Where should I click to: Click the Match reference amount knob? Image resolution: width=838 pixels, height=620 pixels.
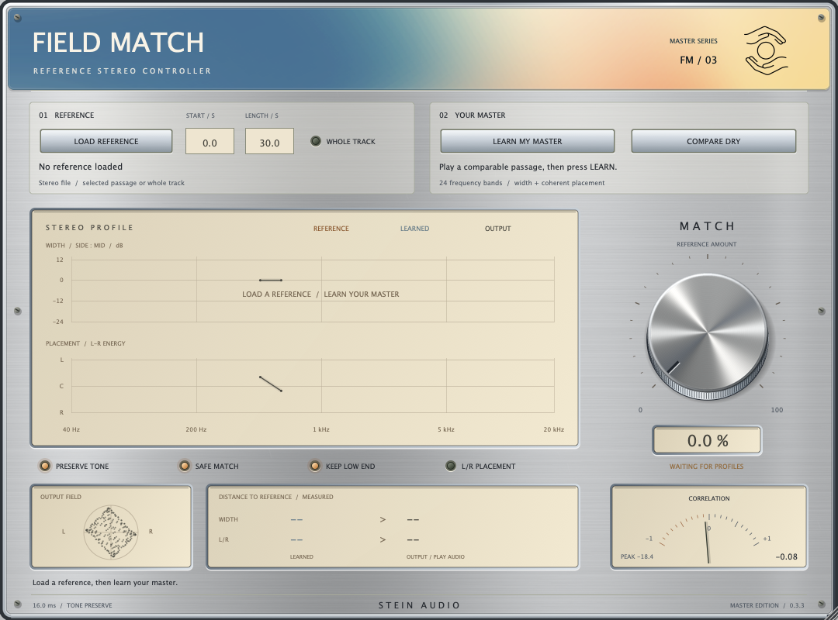coord(708,336)
